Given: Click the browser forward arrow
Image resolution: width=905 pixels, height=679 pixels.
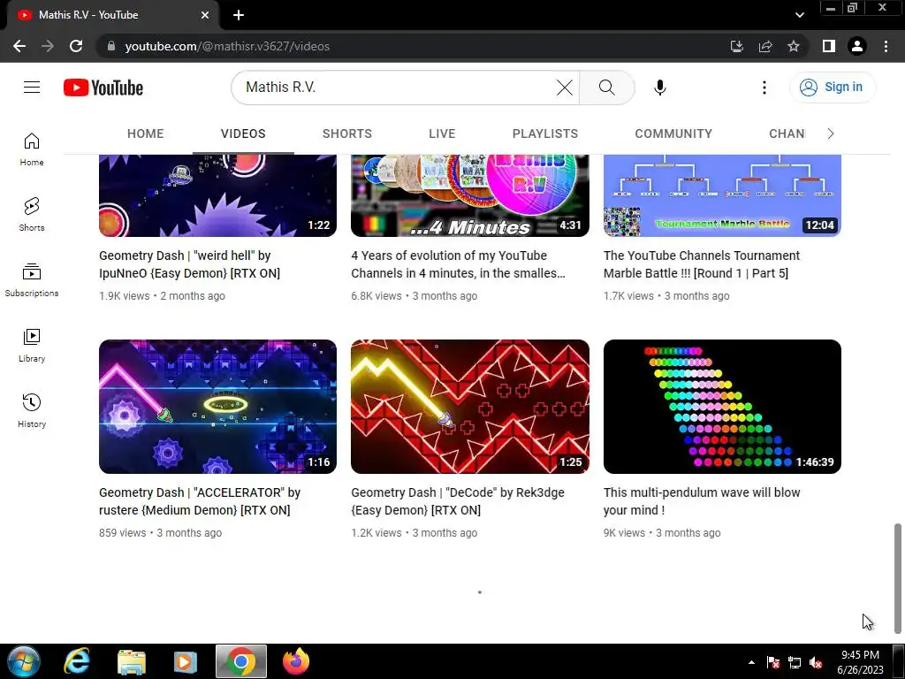Looking at the screenshot, I should tap(48, 46).
